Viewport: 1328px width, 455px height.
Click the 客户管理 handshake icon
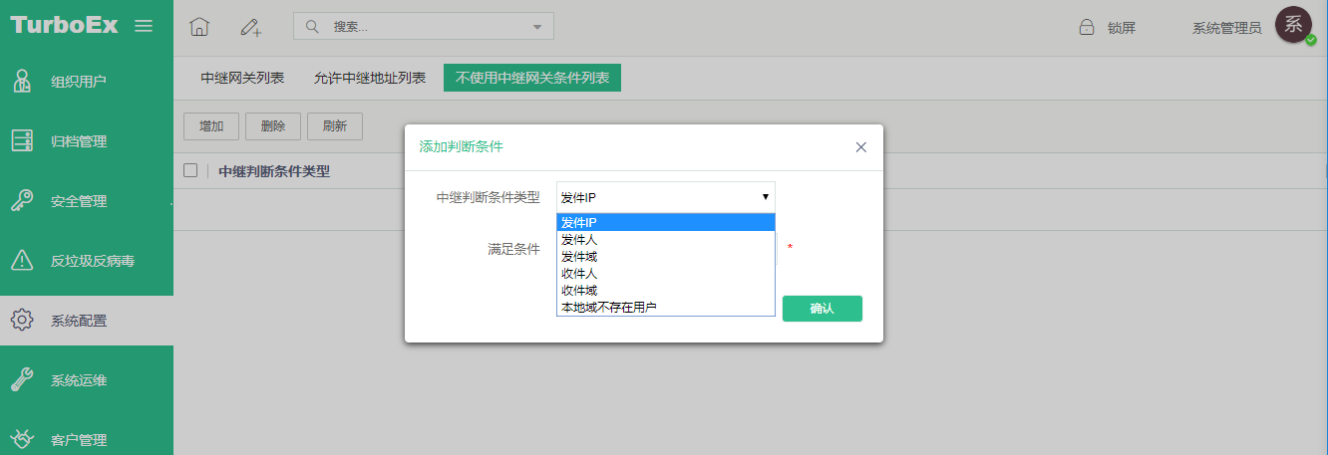(x=22, y=439)
